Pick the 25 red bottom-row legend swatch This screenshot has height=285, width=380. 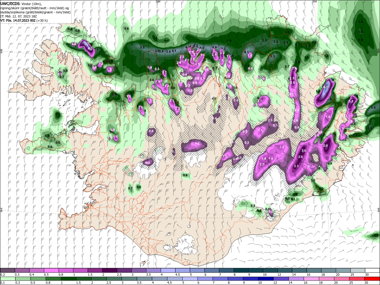(x=357, y=278)
